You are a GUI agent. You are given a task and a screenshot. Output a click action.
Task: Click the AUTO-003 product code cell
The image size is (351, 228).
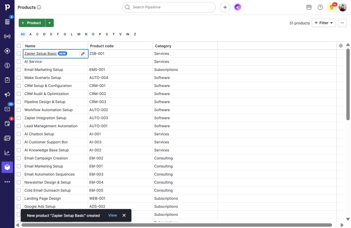(x=120, y=118)
